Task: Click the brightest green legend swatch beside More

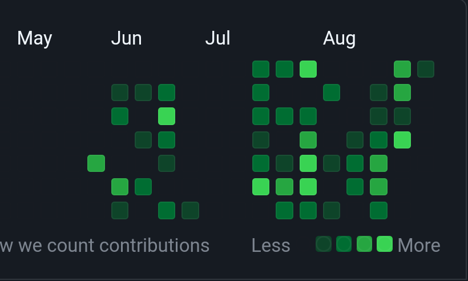Action: [x=385, y=244]
